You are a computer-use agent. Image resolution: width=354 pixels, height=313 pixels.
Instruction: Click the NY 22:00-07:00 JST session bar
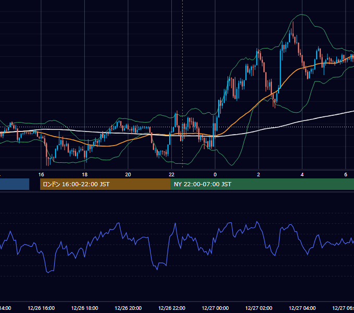(262, 184)
